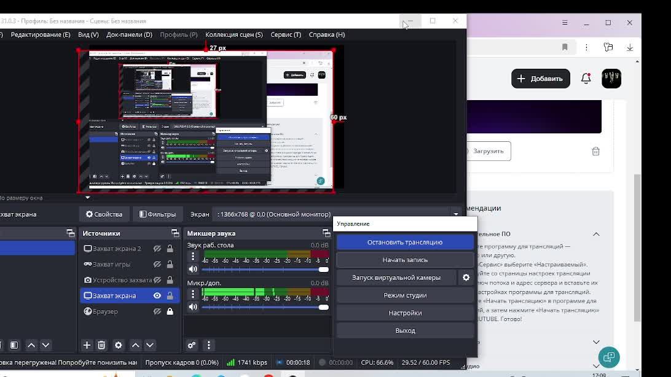671x377 pixels.
Task: Toggle lock on Захват экрана 2 source
Action: click(x=170, y=248)
